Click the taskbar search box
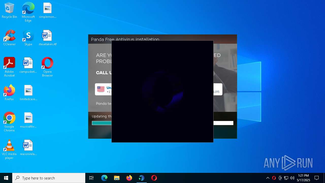This screenshot has height=183, width=325. (x=49, y=178)
